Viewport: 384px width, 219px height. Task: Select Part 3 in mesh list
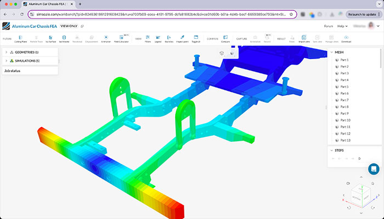click(x=345, y=73)
